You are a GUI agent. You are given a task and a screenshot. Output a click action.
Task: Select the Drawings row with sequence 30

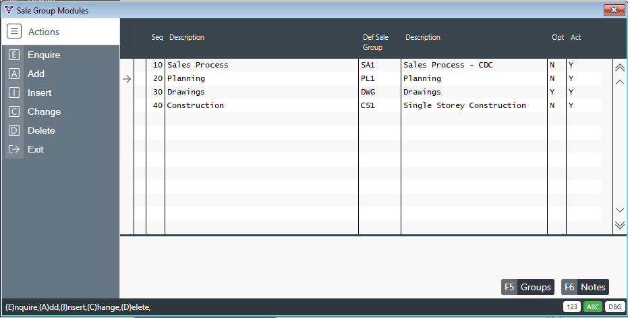tap(367, 92)
